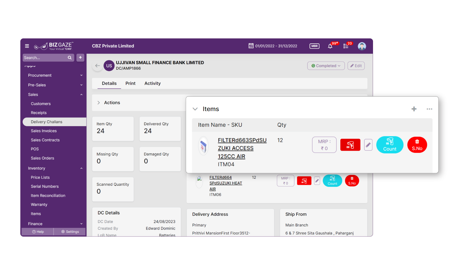Click S.No button for FILTERd664 row
Image resolution: width=459 pixels, height=275 pixels.
click(x=352, y=181)
